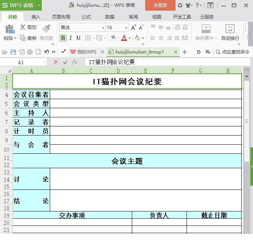Click the red font color A icon
253x243 pixels.
[124, 38]
